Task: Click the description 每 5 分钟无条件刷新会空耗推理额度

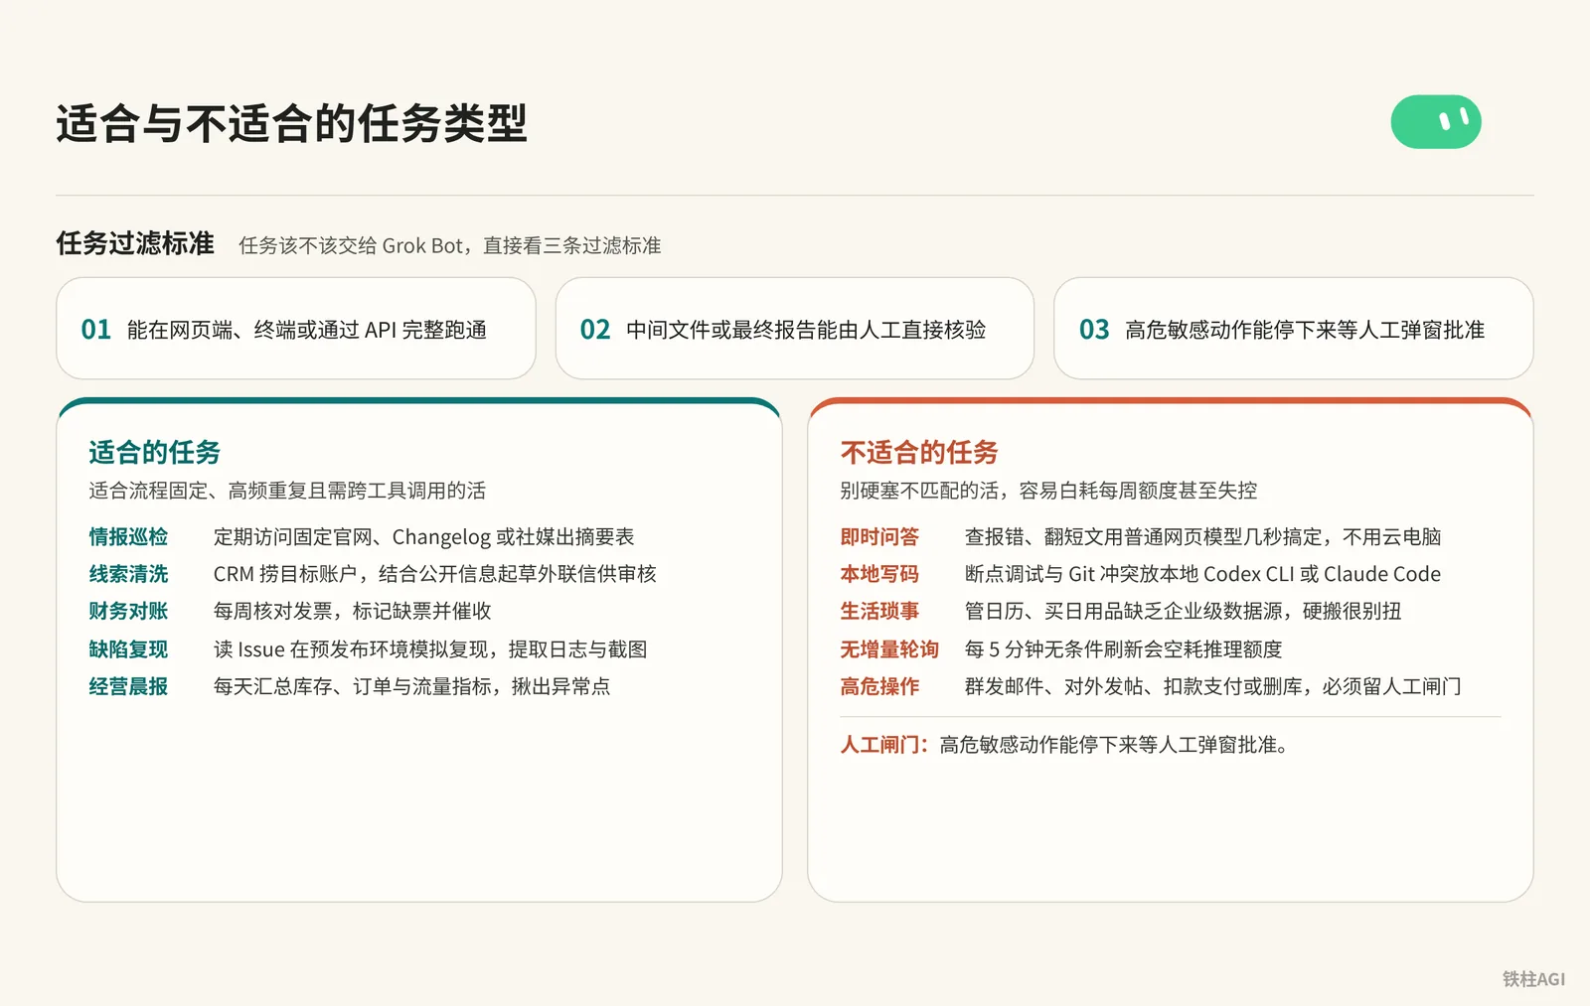Action: pos(1124,649)
